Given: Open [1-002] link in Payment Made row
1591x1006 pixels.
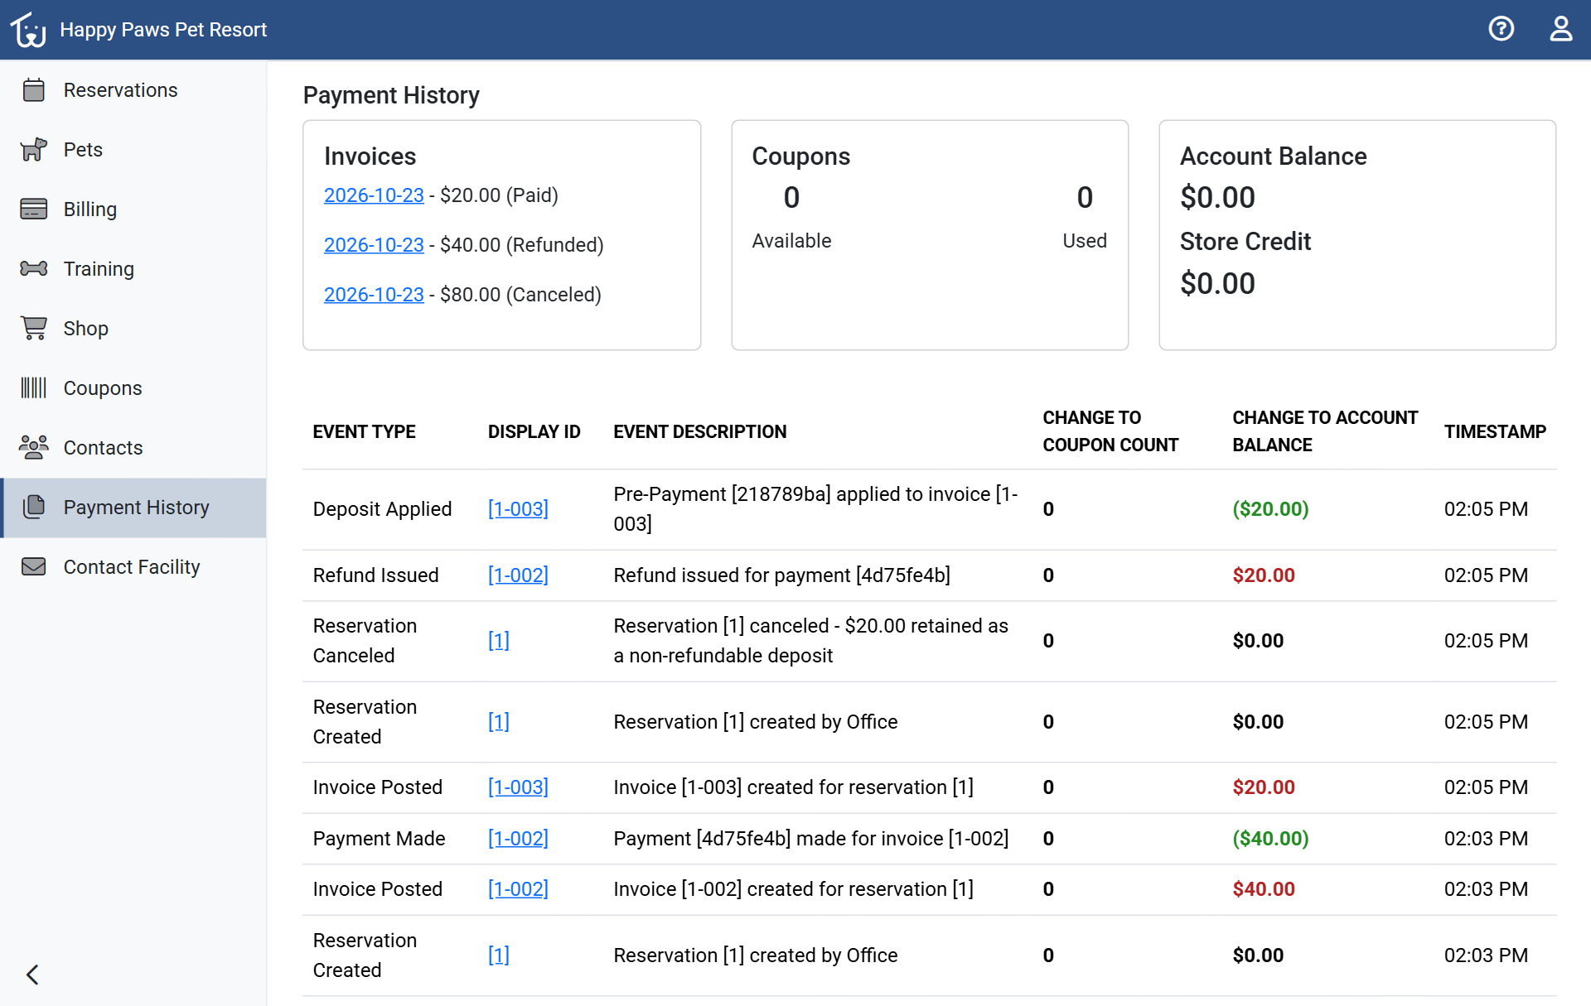Looking at the screenshot, I should pos(518,839).
